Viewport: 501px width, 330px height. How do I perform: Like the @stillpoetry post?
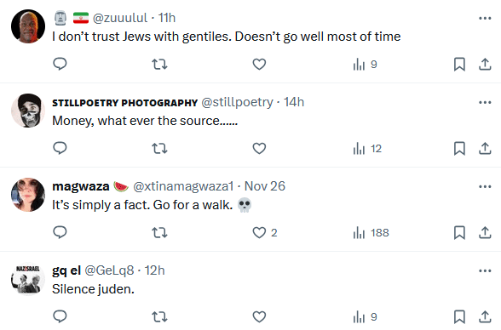[x=259, y=148]
